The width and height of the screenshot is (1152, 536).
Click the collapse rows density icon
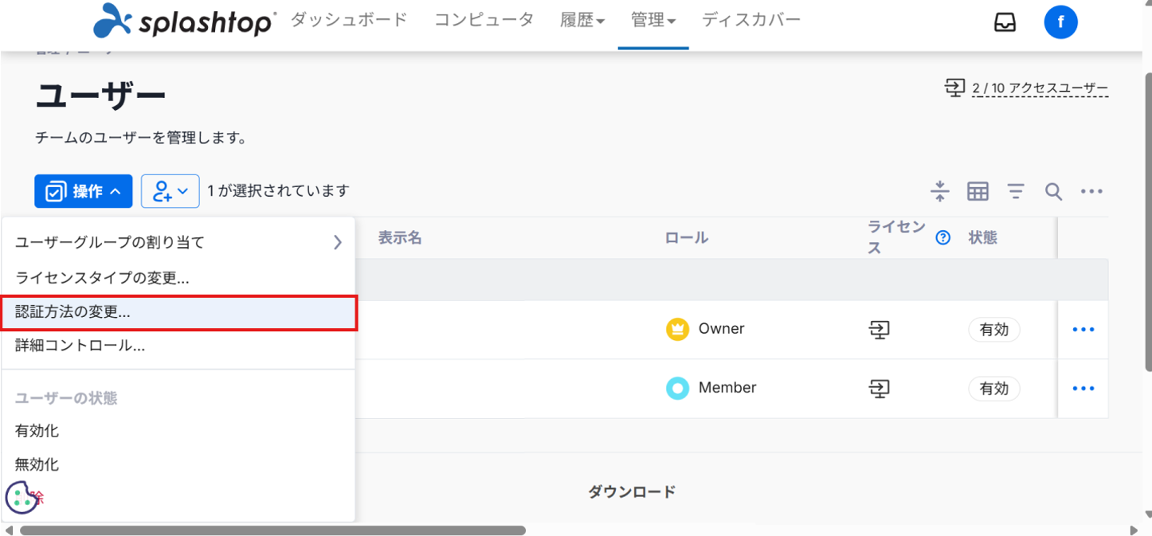(x=940, y=191)
